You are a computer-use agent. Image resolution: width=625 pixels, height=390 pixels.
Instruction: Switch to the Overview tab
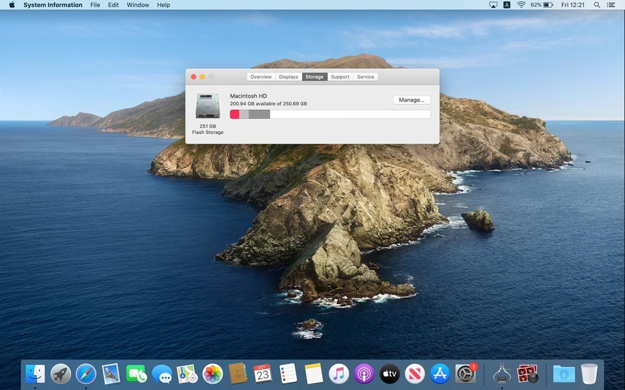pyautogui.click(x=261, y=77)
